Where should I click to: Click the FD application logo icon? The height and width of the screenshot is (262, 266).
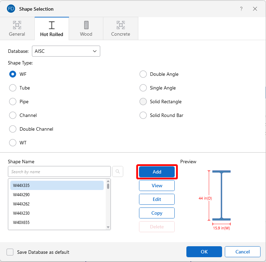point(11,9)
